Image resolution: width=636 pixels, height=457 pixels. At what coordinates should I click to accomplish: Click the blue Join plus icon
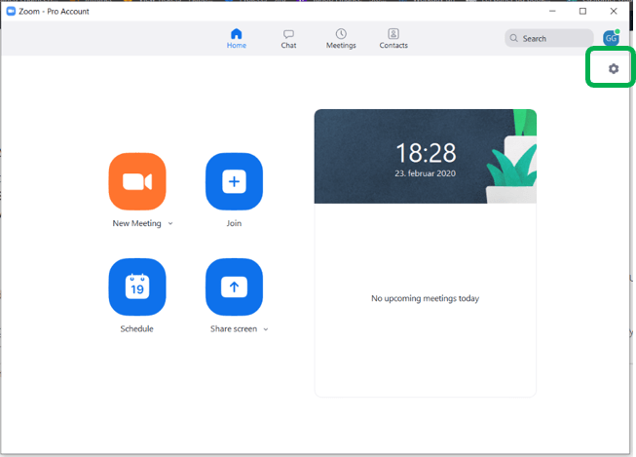(234, 182)
